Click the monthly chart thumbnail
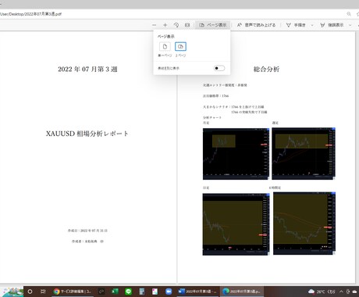Screen dimensions: 359x297 pos(236,154)
